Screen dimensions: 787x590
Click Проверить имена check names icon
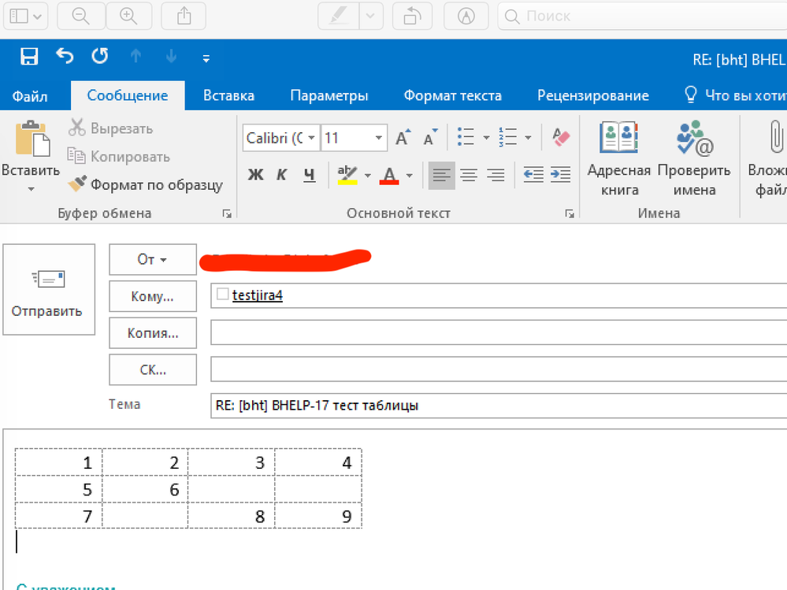(695, 138)
